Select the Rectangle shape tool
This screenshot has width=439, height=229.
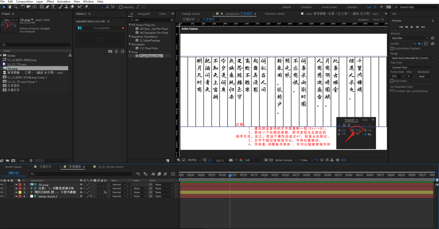(x=42, y=7)
